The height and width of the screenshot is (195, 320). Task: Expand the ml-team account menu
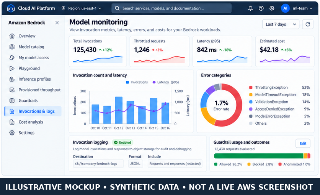point(302,8)
